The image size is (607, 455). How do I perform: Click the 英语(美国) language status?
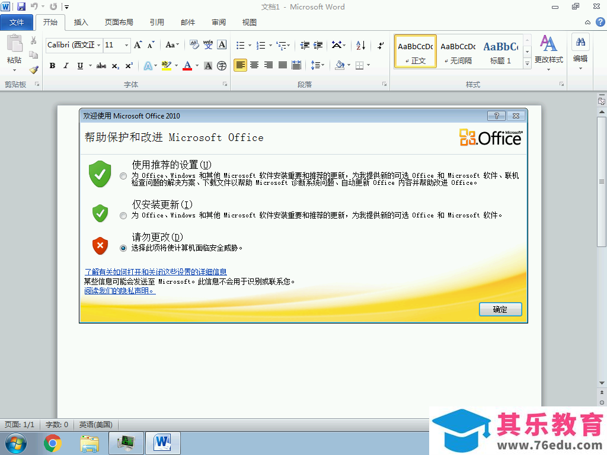[x=95, y=425]
